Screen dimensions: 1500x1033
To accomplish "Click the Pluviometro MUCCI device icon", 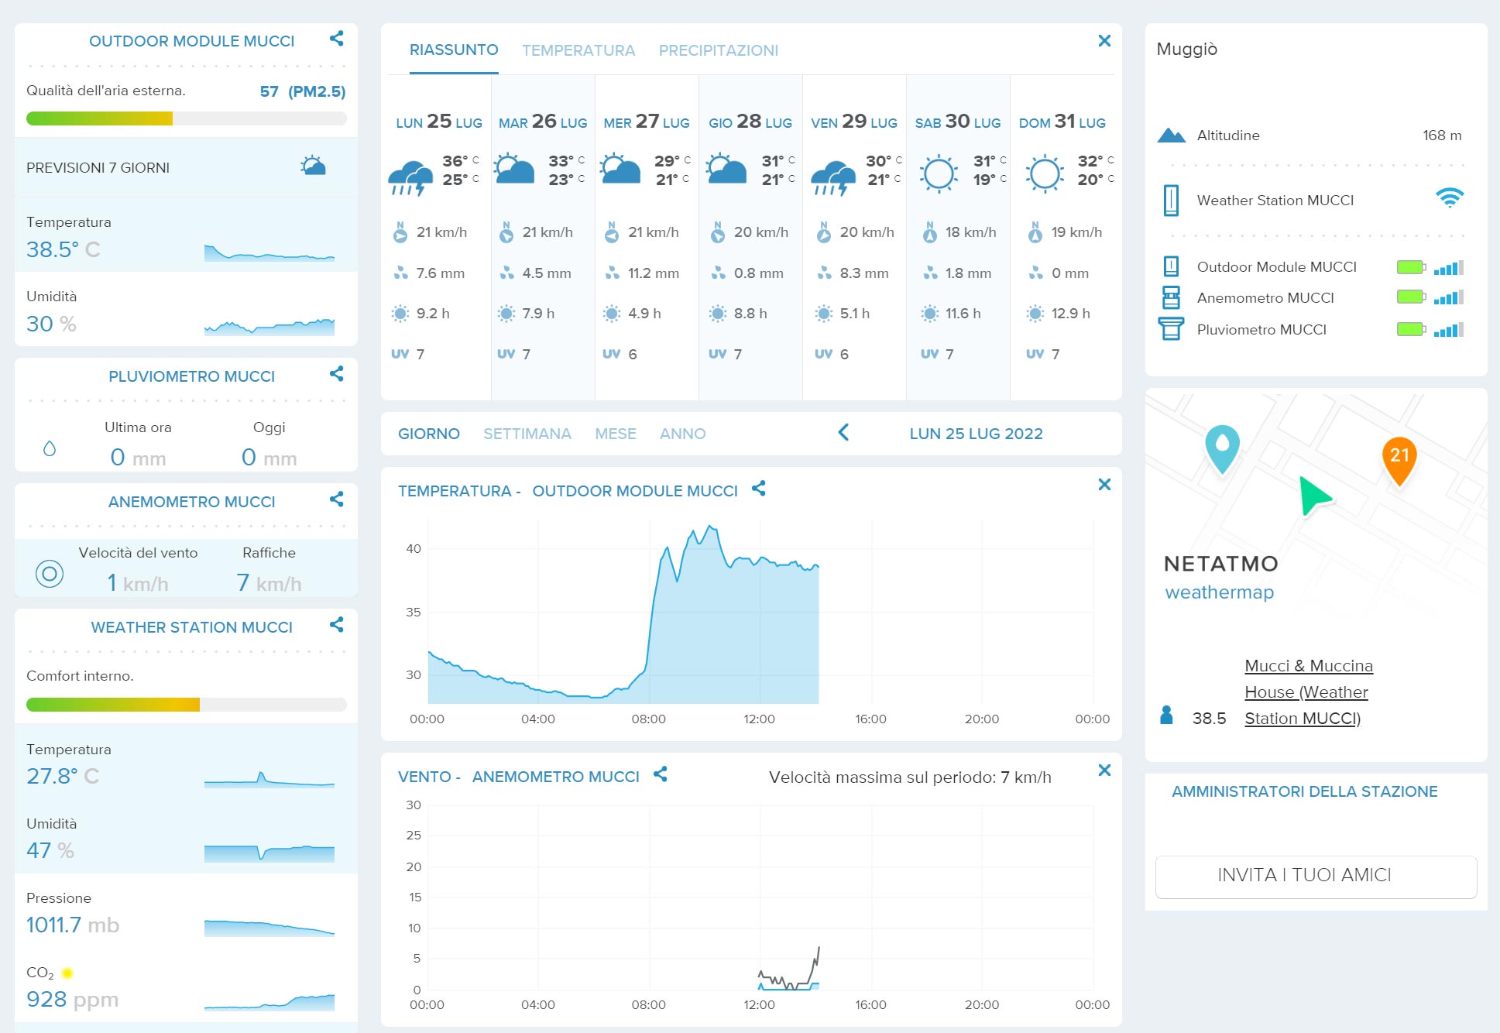I will coord(1172,329).
